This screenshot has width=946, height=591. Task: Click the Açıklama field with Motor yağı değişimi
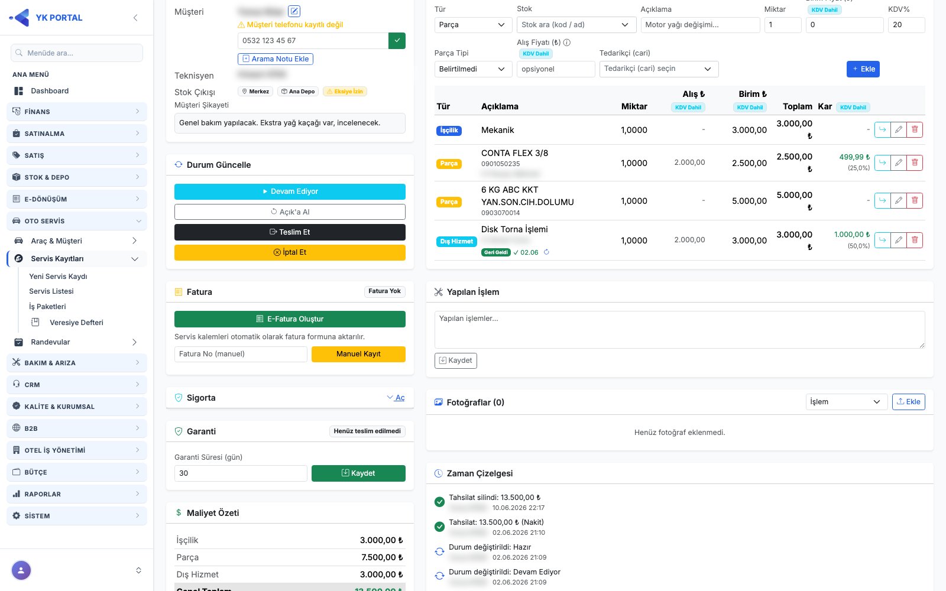pos(701,25)
